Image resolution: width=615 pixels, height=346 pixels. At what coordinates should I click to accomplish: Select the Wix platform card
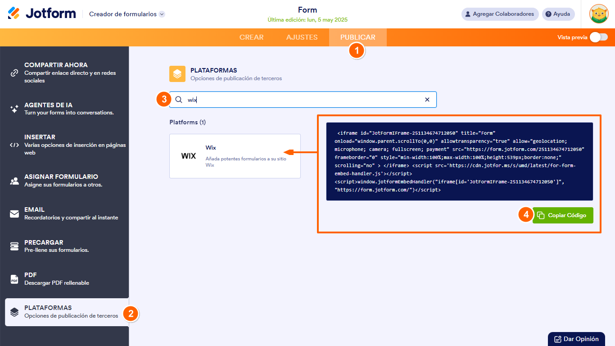pos(235,156)
